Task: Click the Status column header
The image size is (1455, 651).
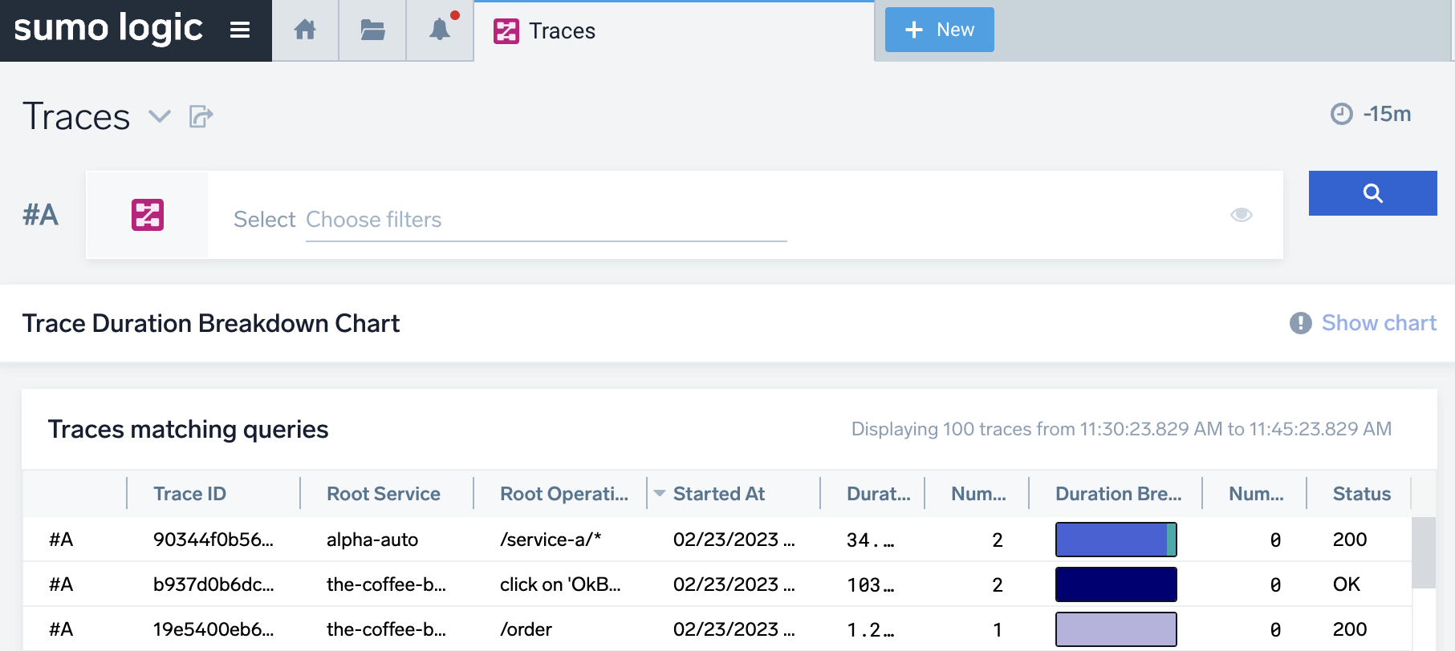Action: tap(1361, 494)
